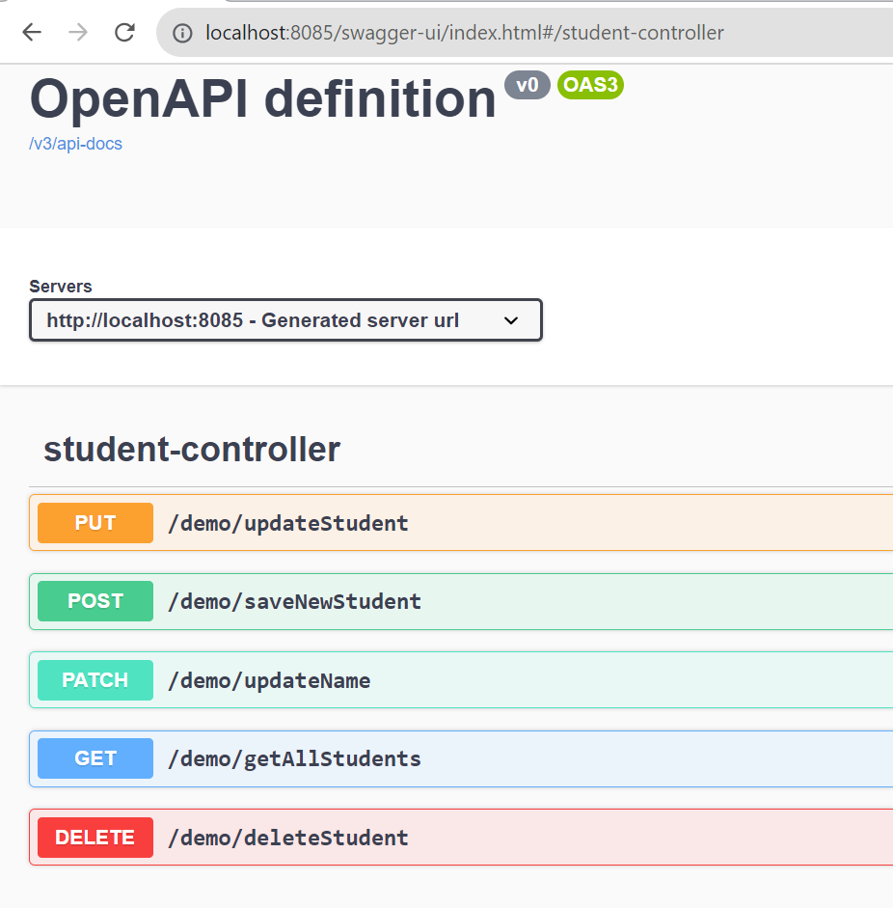
Task: Click the browser back arrow
Action: pos(32,33)
